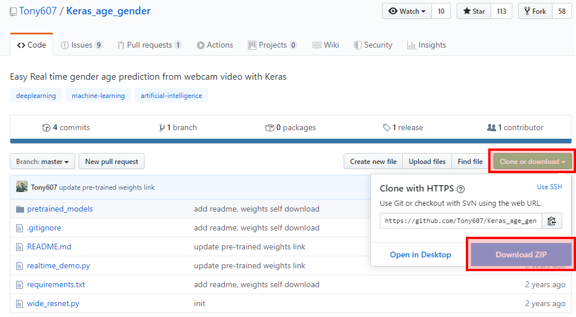Copy clone URL with clipboard icon
The height and width of the screenshot is (317, 576).
552,221
